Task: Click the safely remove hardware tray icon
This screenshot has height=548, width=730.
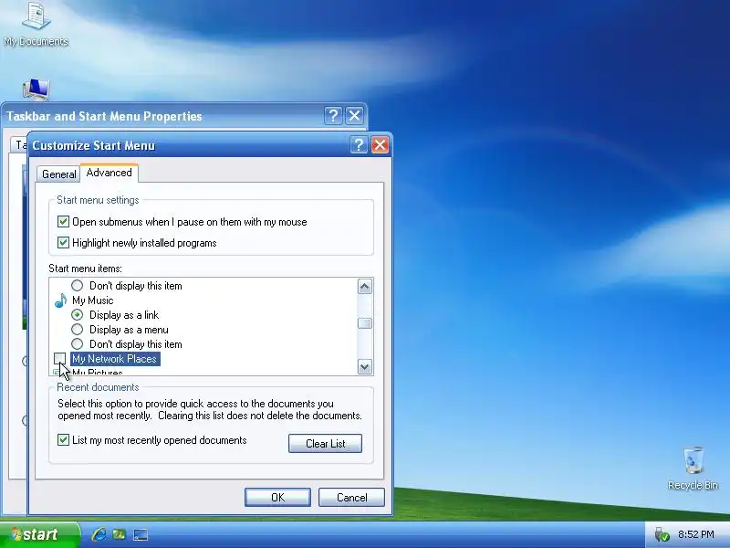Action: pos(661,534)
